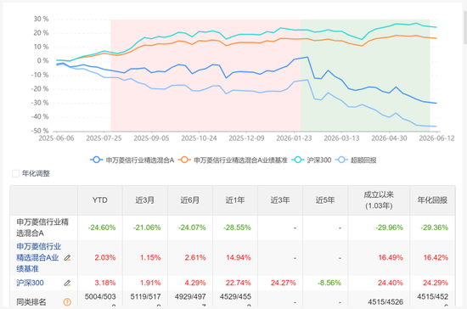
Task: Click the 2026-01-23 date on chart axis
Action: [294, 138]
